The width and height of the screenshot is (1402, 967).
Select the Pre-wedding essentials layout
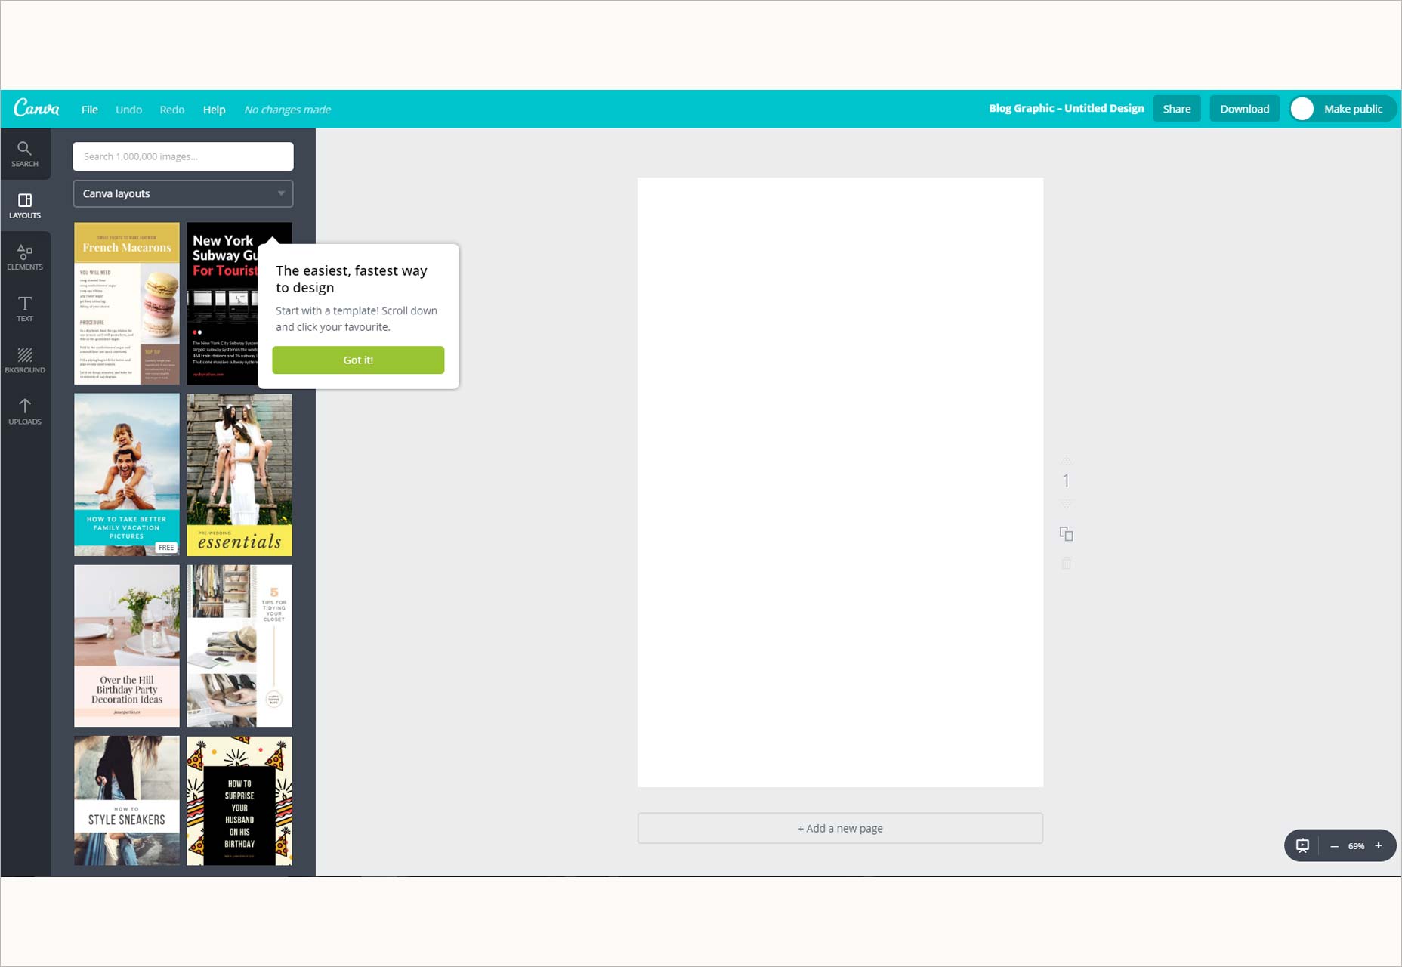239,474
